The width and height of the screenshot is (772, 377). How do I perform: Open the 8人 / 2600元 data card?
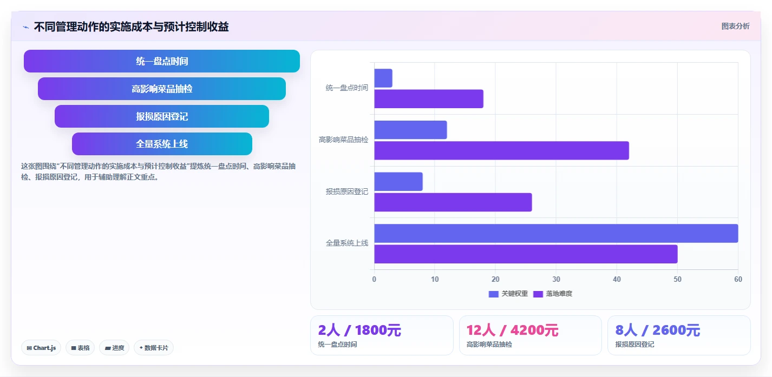click(x=679, y=335)
